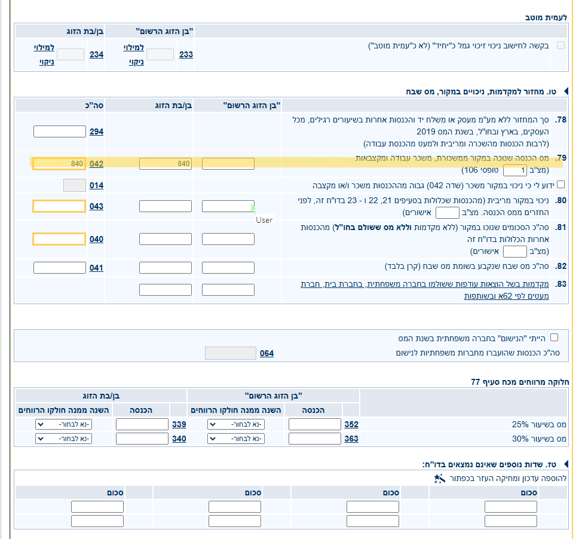Viewport: 582px width, 539px height.
Task: Click the spouse field in row 83
Action: [x=166, y=290]
